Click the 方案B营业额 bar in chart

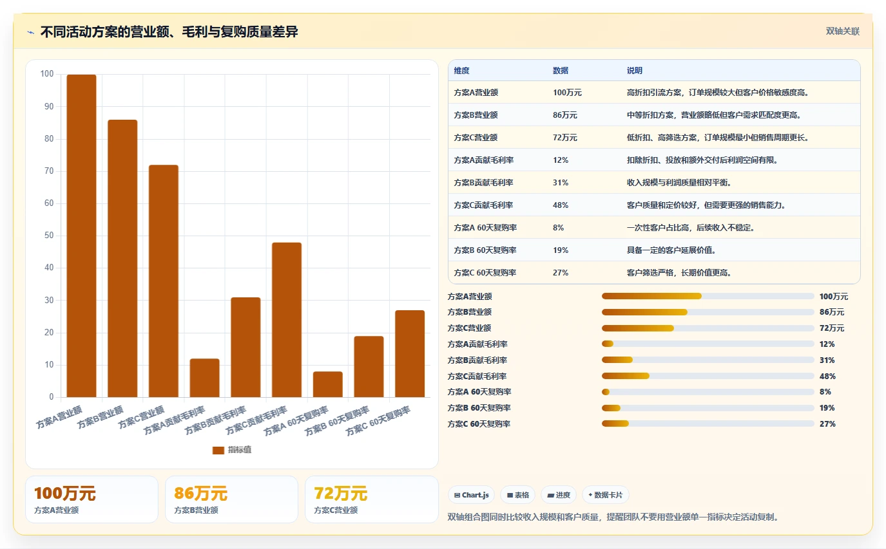pos(122,258)
